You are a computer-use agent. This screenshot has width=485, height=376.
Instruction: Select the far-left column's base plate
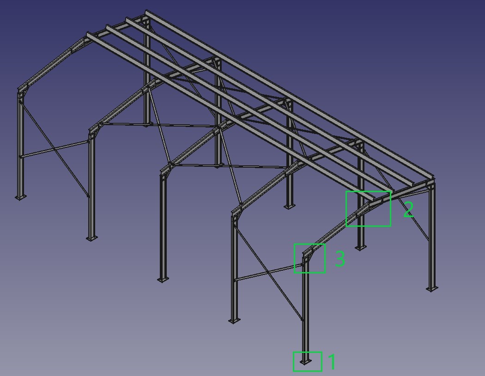click(x=19, y=197)
